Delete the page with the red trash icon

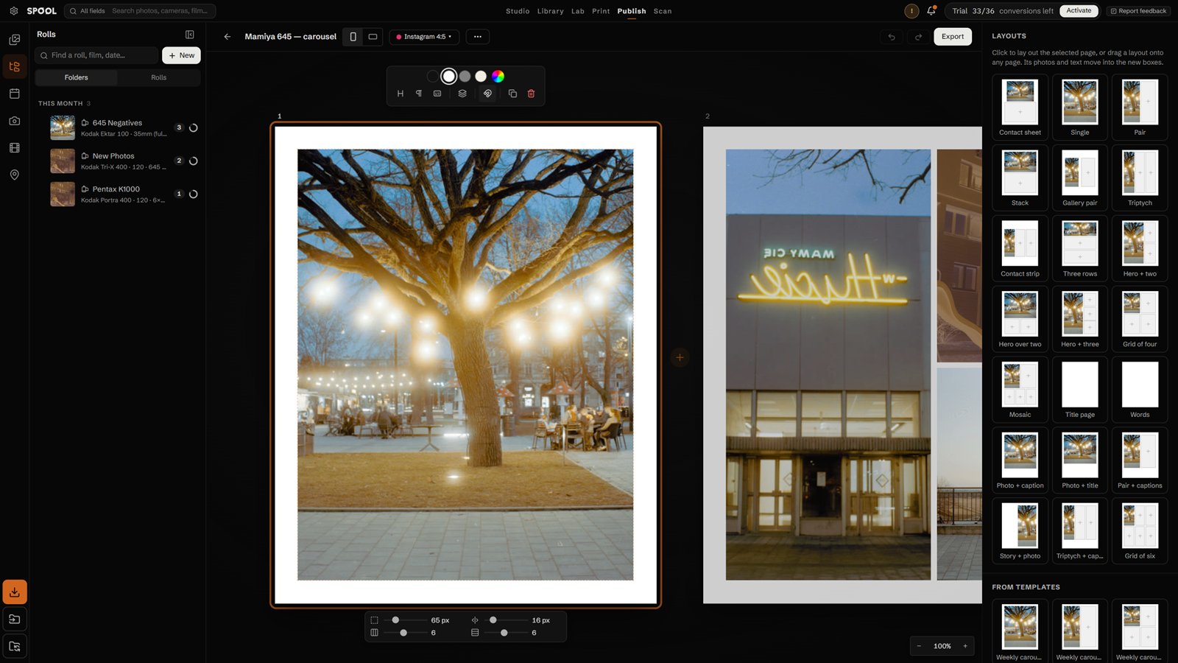[531, 94]
